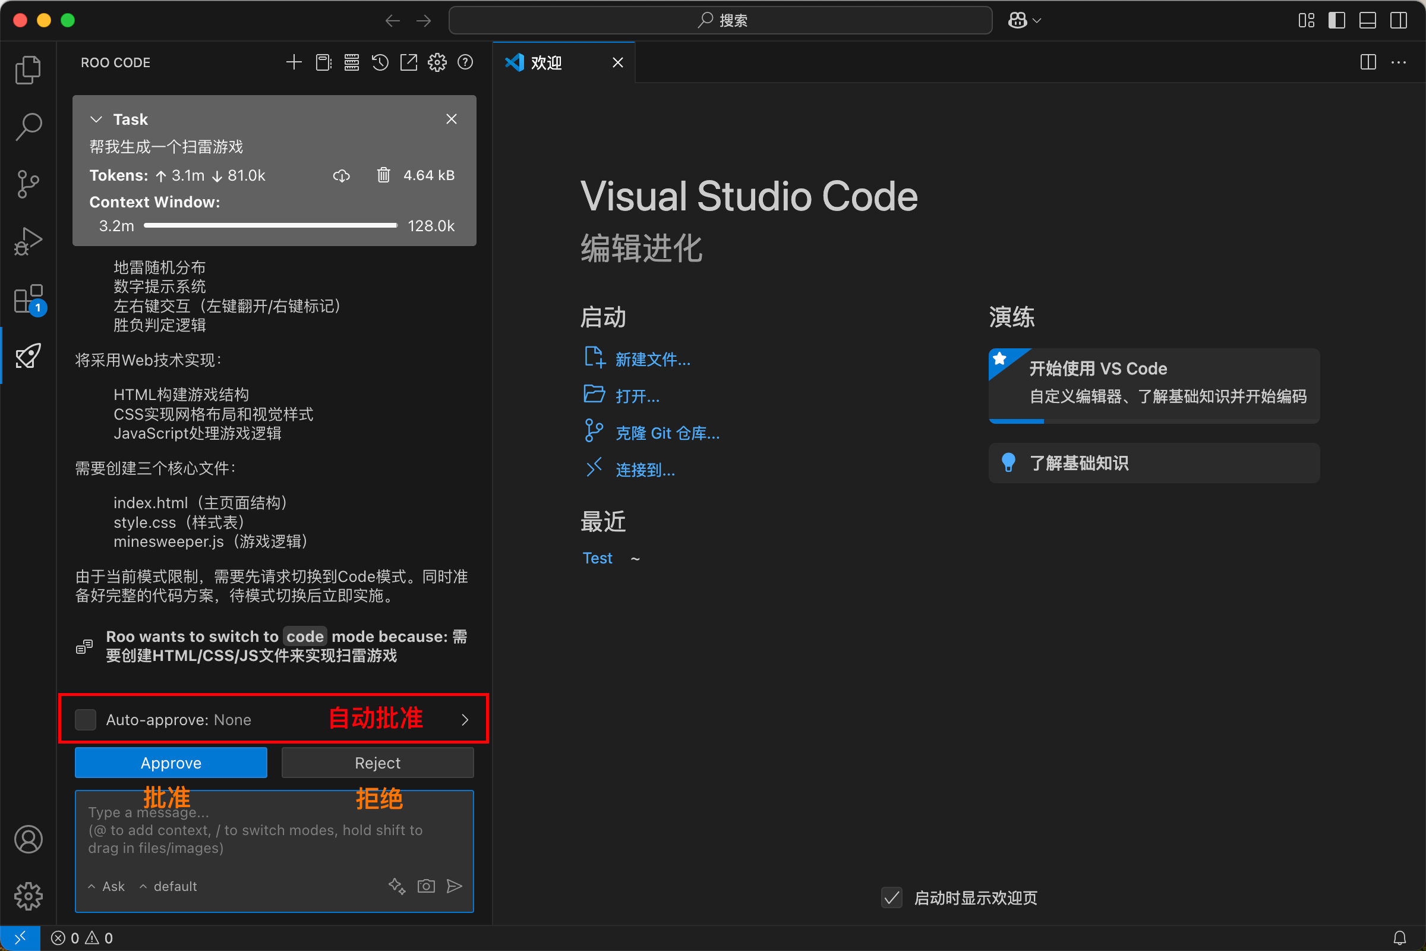Open Roo Code task history
The width and height of the screenshot is (1426, 951).
pyautogui.click(x=380, y=62)
